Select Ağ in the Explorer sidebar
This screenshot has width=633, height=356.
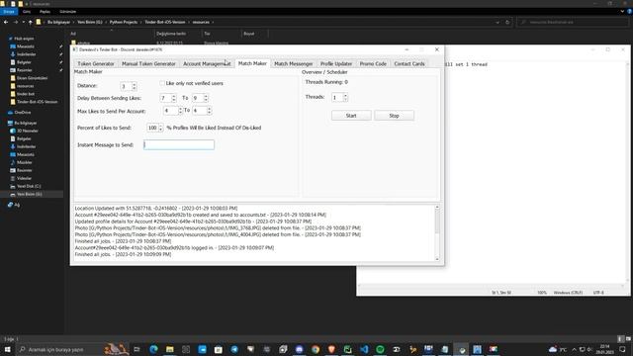point(17,205)
